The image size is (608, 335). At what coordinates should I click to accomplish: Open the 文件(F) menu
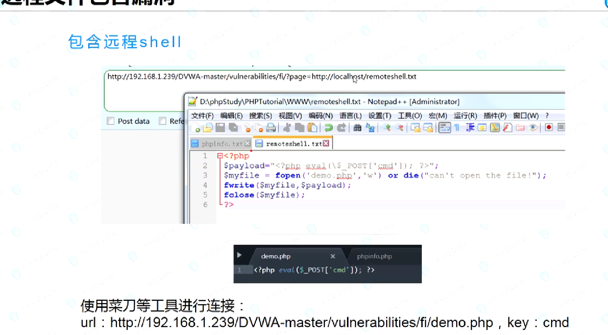202,116
